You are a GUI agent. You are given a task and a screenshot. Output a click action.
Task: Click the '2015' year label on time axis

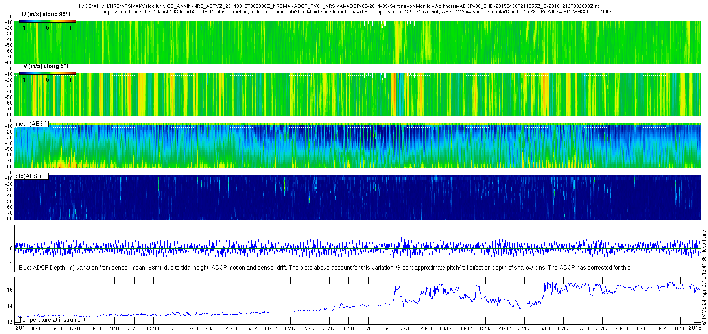695,328
